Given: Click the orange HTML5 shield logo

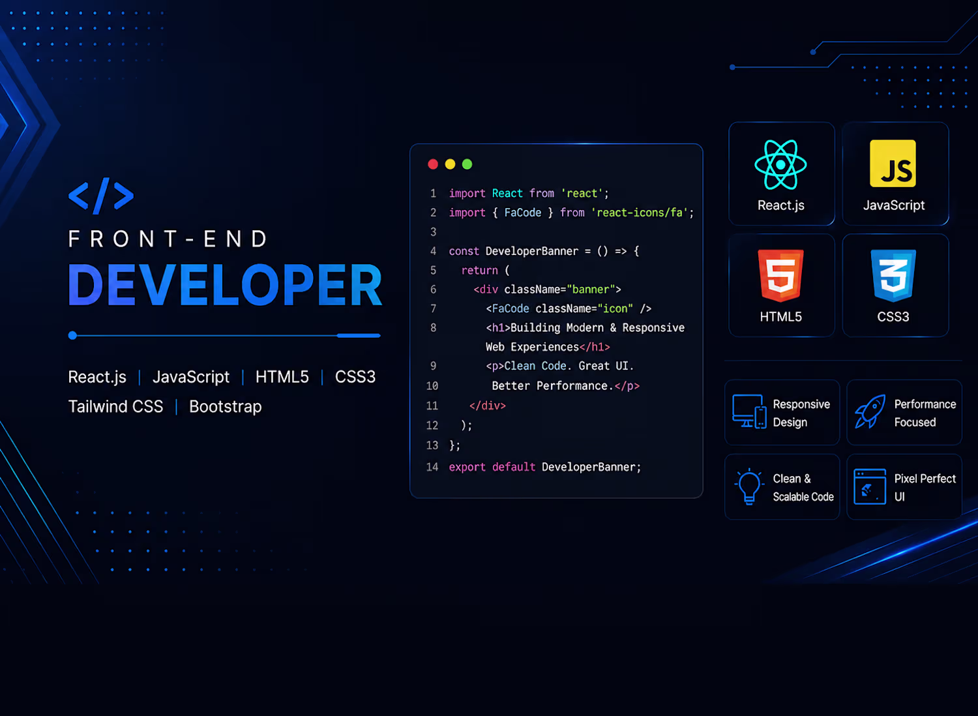Looking at the screenshot, I should [x=780, y=275].
